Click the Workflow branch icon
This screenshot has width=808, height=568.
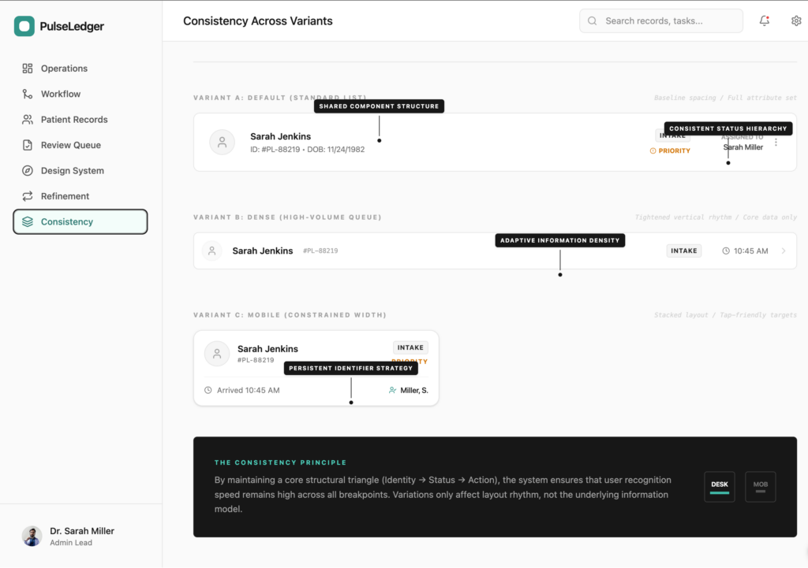pos(28,94)
